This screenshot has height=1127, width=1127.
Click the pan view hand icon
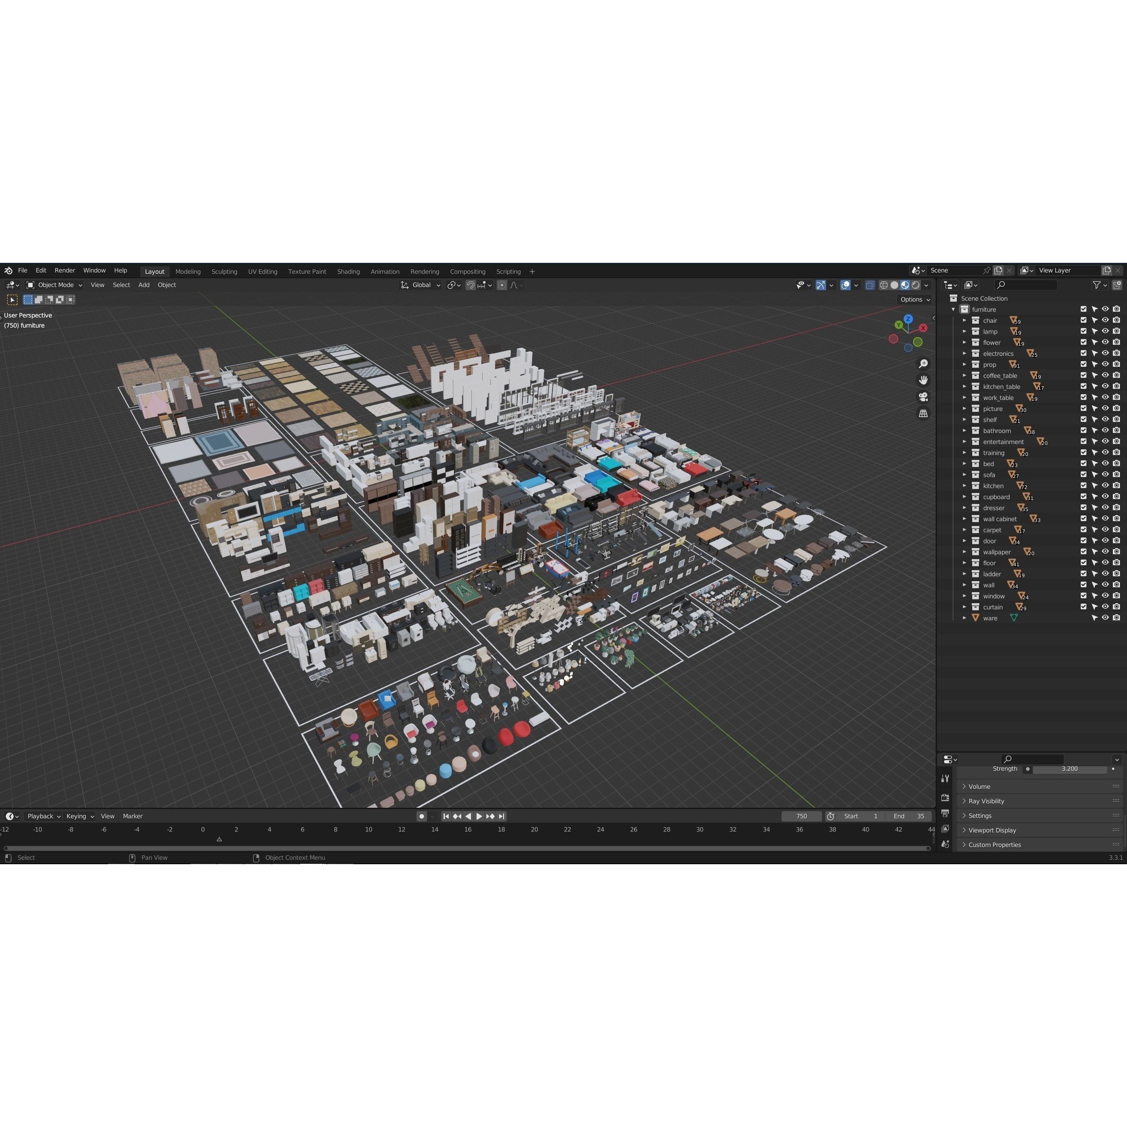click(923, 381)
